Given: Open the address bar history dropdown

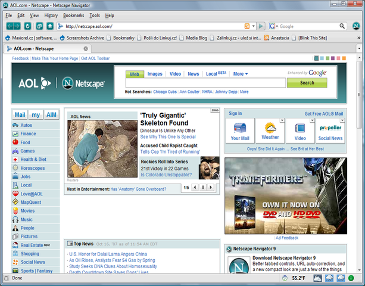Looking at the screenshot, I should (254, 26).
